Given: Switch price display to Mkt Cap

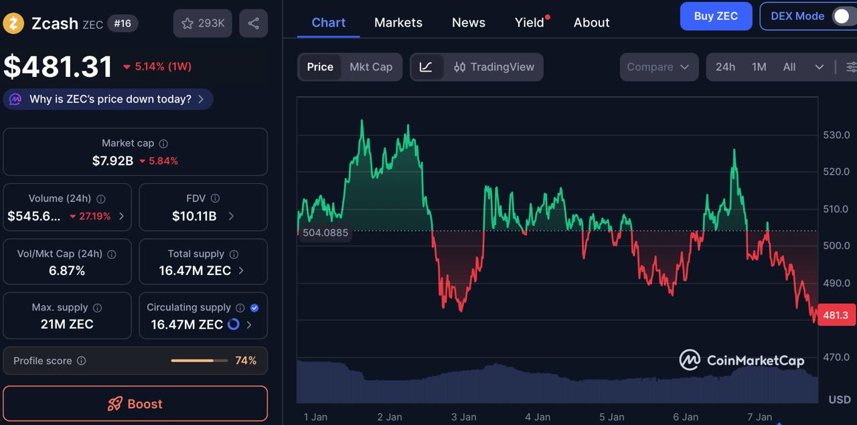Looking at the screenshot, I should click(x=371, y=67).
